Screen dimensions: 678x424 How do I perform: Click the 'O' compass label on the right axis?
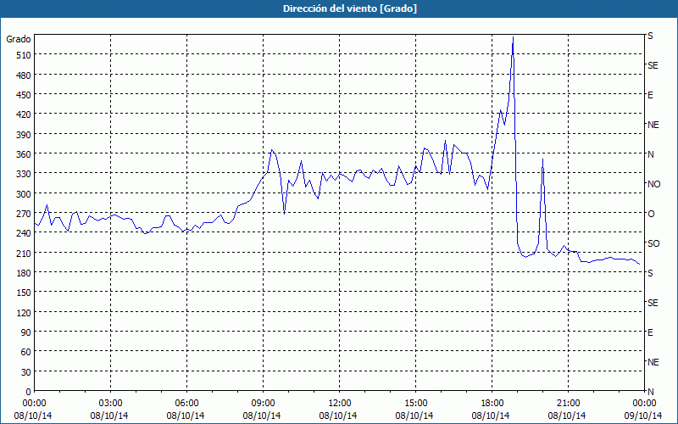651,214
